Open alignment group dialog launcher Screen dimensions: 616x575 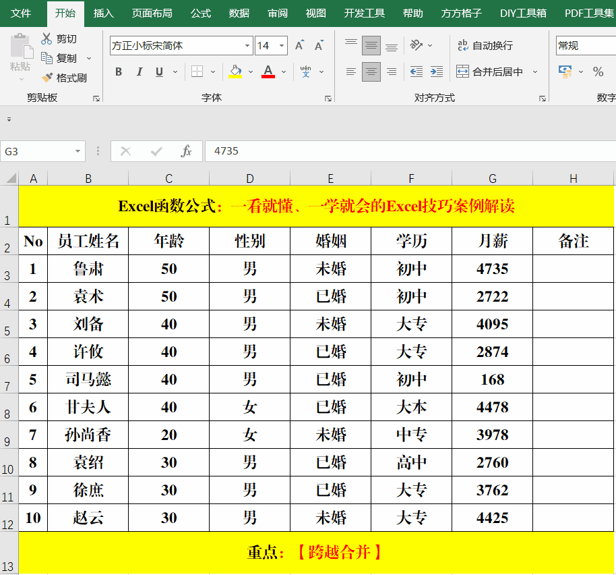coord(542,99)
